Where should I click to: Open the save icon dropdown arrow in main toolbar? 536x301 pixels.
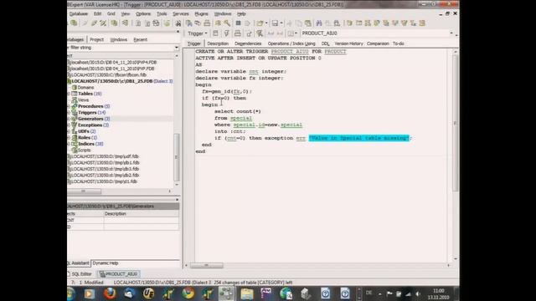pyautogui.click(x=281, y=23)
